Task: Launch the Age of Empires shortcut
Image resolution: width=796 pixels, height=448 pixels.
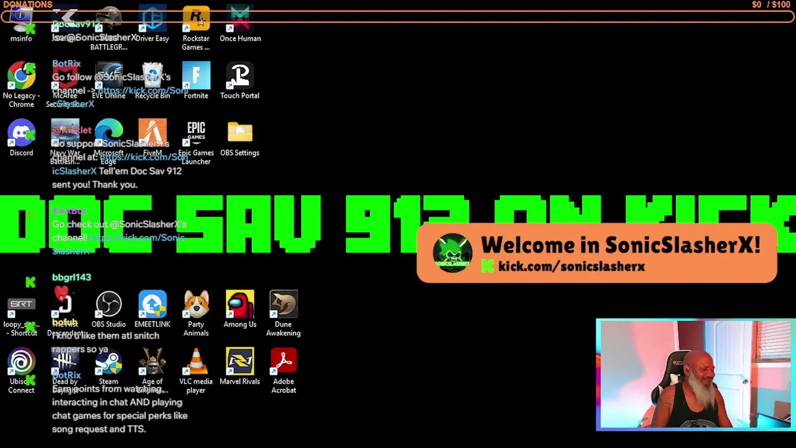Action: point(152,371)
